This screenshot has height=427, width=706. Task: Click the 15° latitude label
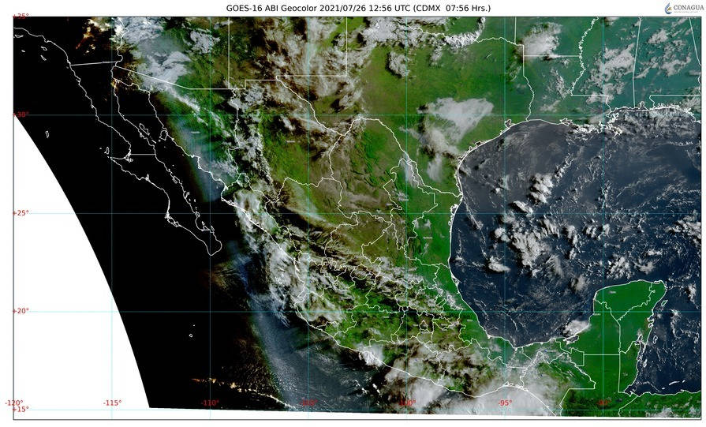click(x=21, y=409)
